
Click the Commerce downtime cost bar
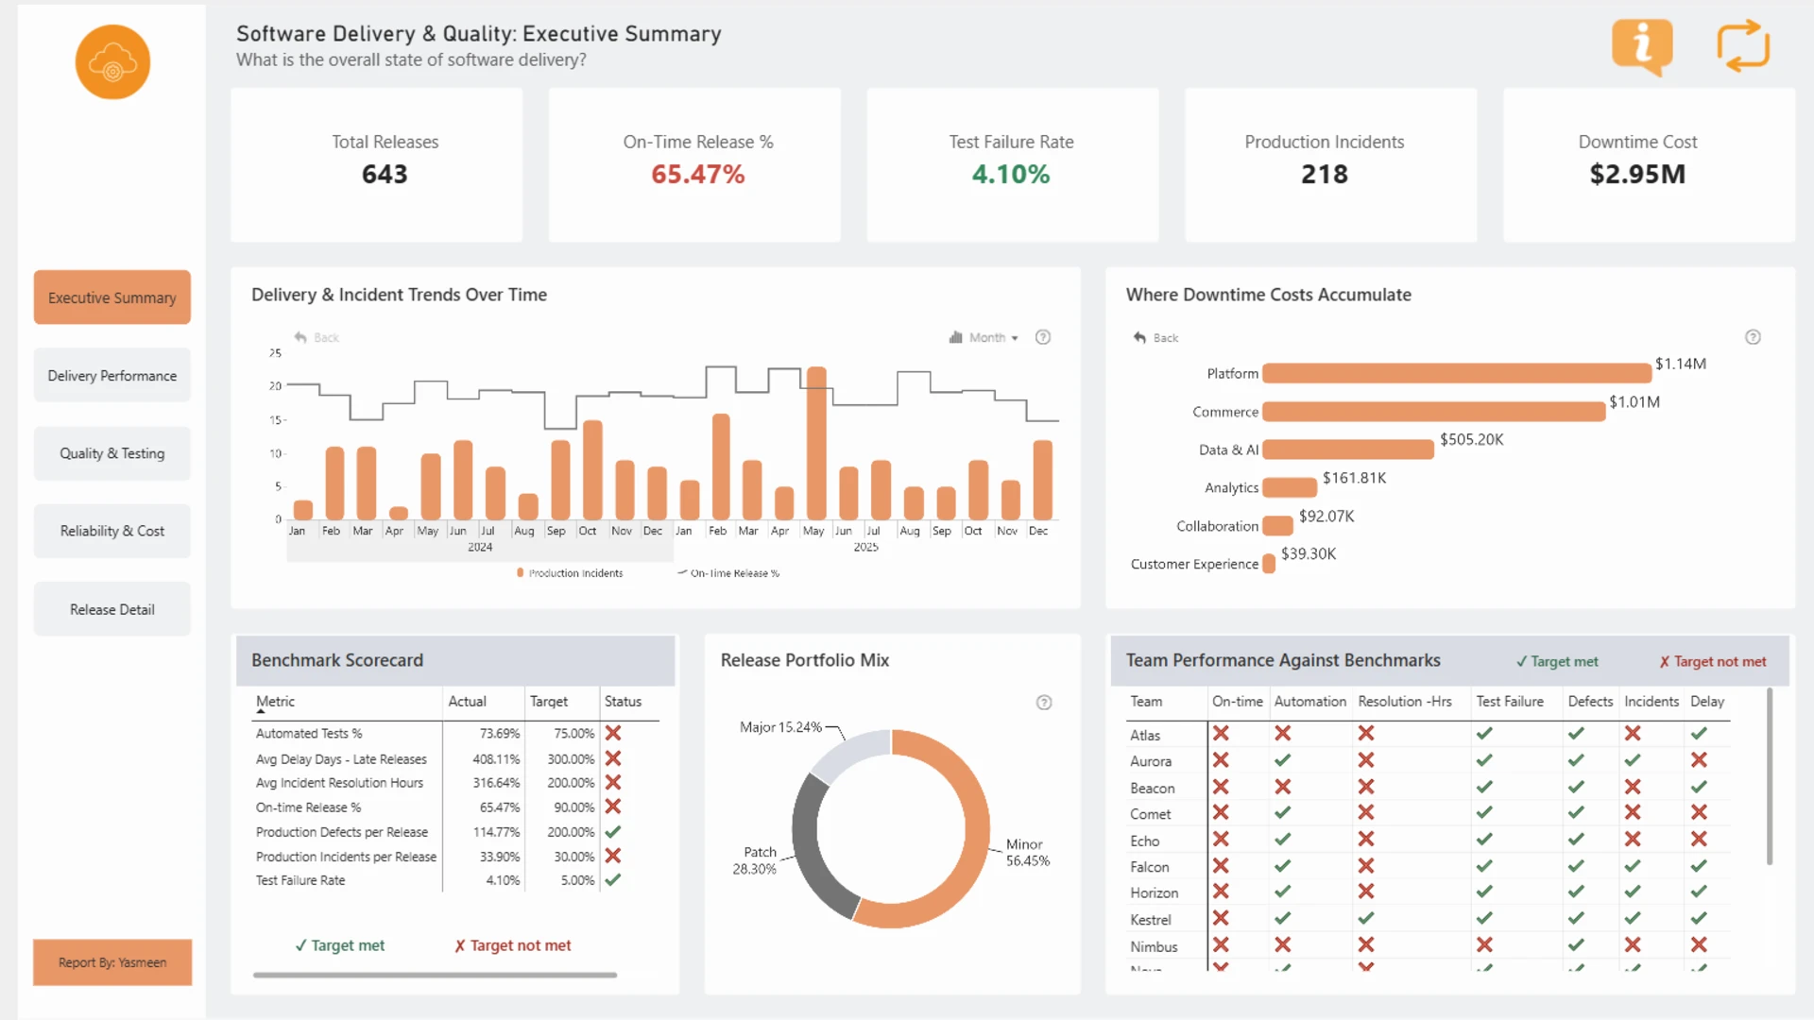[1433, 412]
